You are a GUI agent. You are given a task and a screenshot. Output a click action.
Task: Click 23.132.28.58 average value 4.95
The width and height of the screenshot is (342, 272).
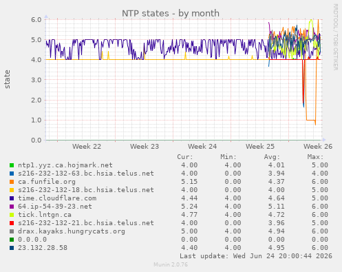277,248
